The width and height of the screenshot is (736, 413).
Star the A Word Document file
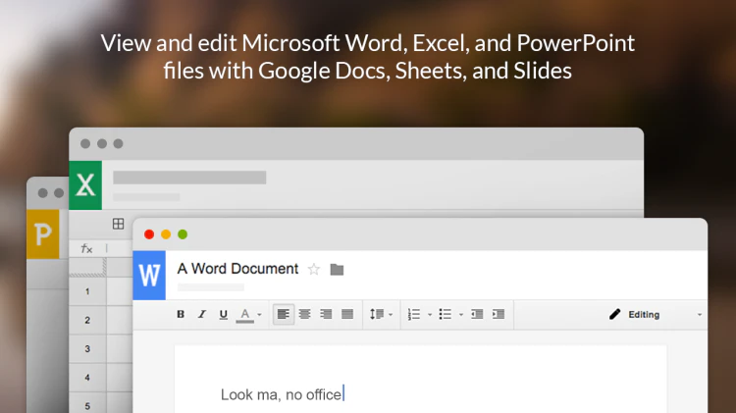pos(314,270)
